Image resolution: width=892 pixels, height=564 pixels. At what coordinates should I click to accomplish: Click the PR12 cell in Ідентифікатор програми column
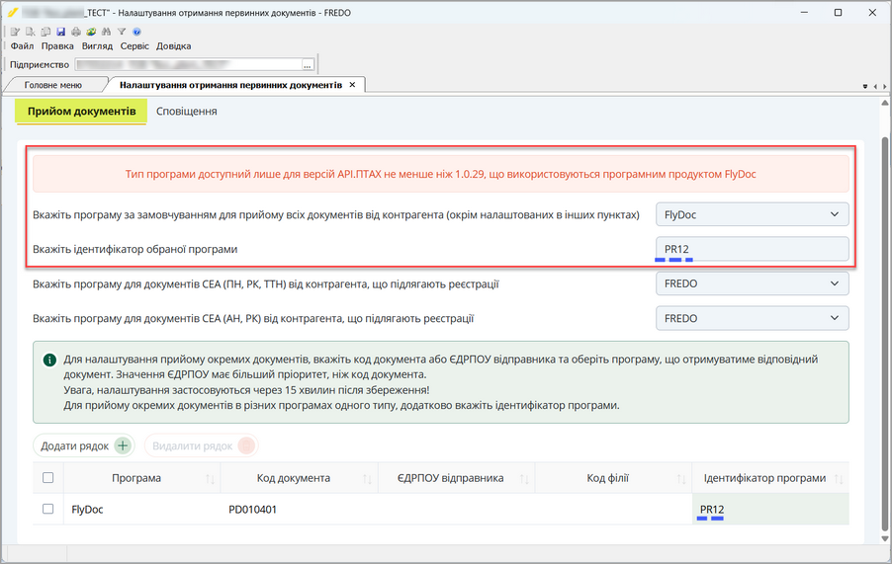pyautogui.click(x=770, y=510)
